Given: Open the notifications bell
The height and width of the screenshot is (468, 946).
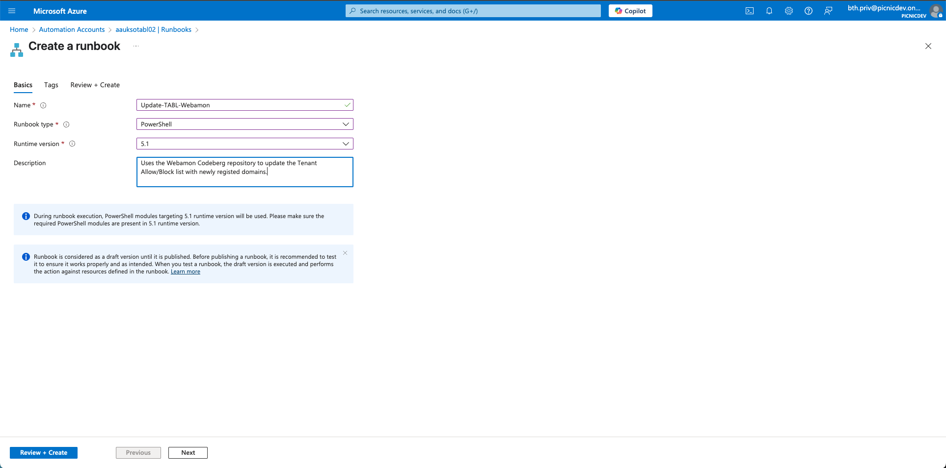Looking at the screenshot, I should [769, 11].
